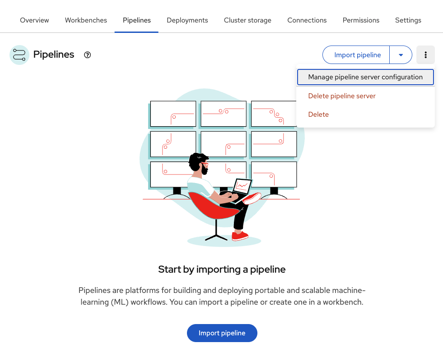Open the Cluster storage tab
443x352 pixels.
point(247,20)
